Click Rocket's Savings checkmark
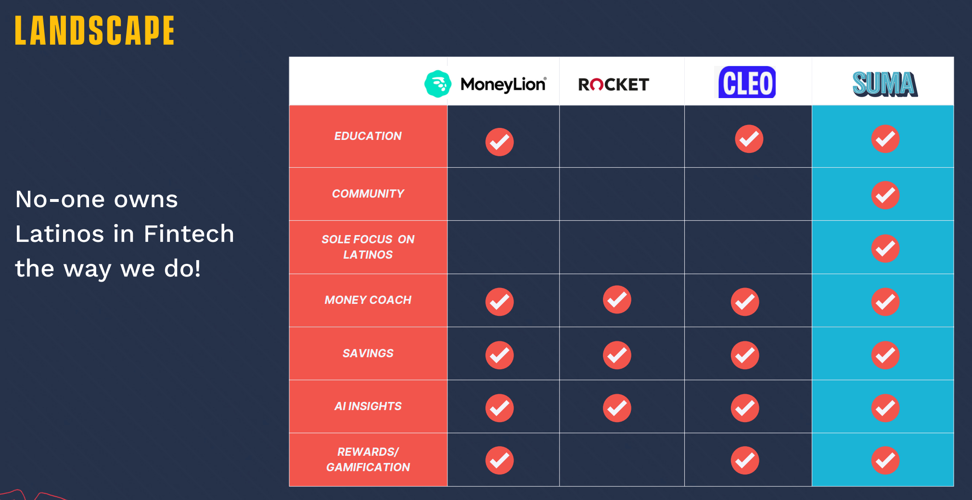 [617, 355]
